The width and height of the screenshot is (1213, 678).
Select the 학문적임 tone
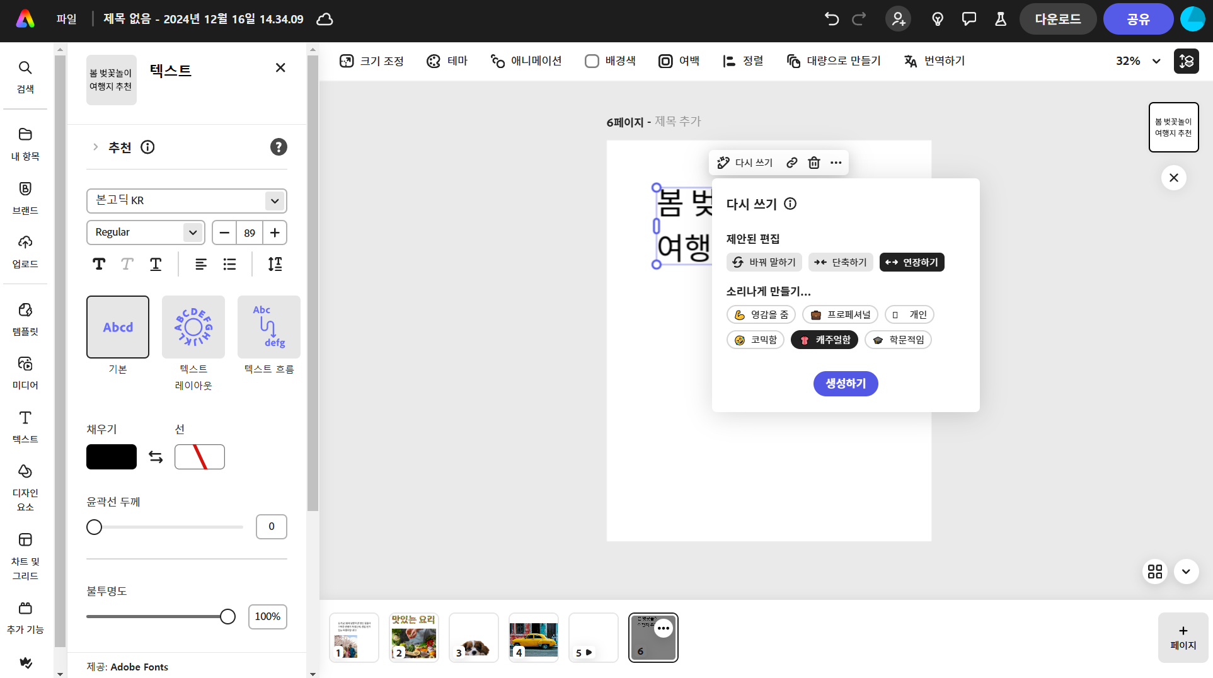pos(898,340)
